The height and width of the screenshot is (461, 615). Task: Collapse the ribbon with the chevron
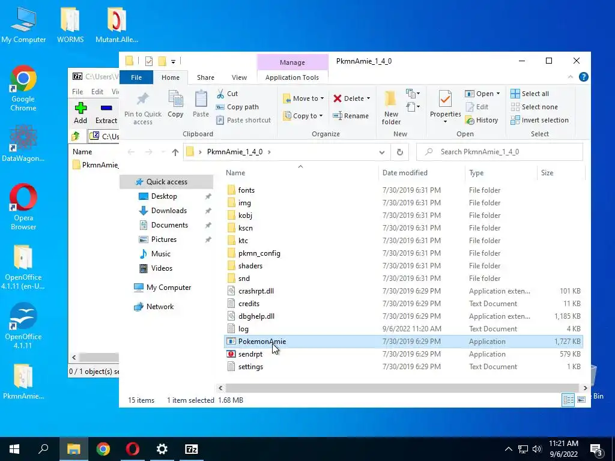(x=571, y=77)
